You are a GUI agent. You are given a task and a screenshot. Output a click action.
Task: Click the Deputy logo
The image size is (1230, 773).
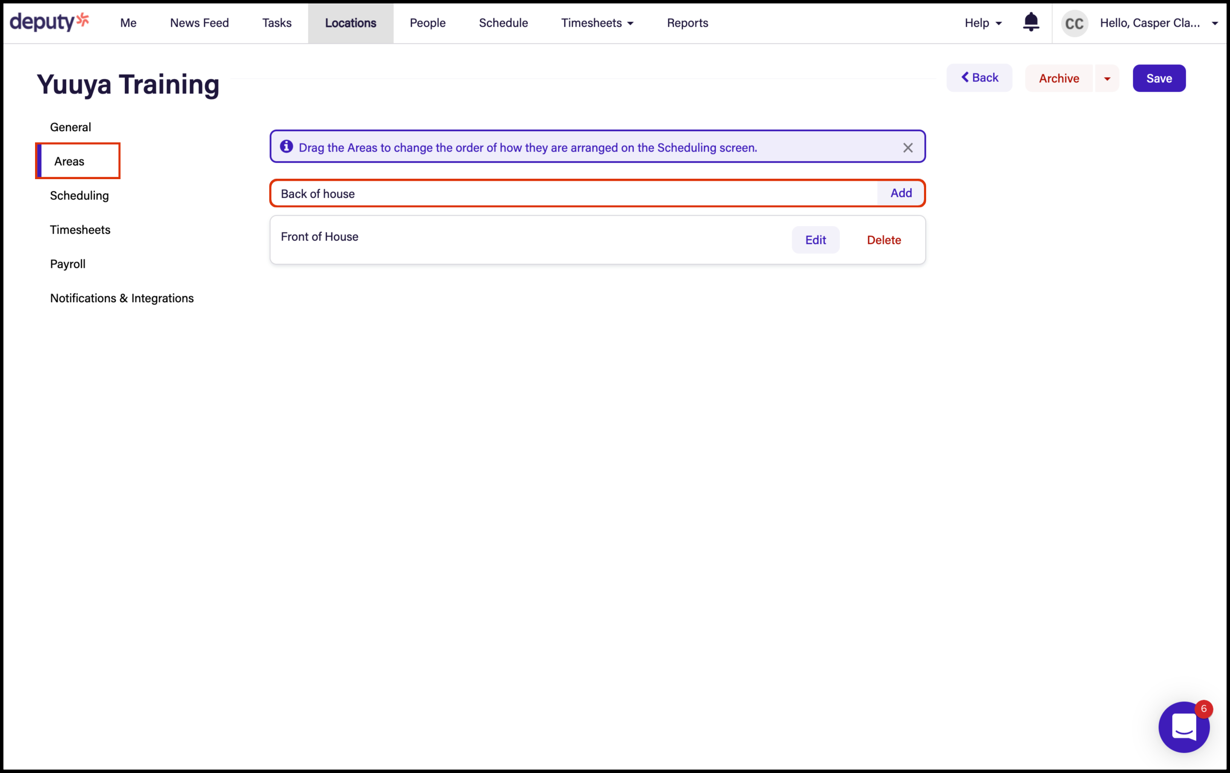pyautogui.click(x=50, y=22)
